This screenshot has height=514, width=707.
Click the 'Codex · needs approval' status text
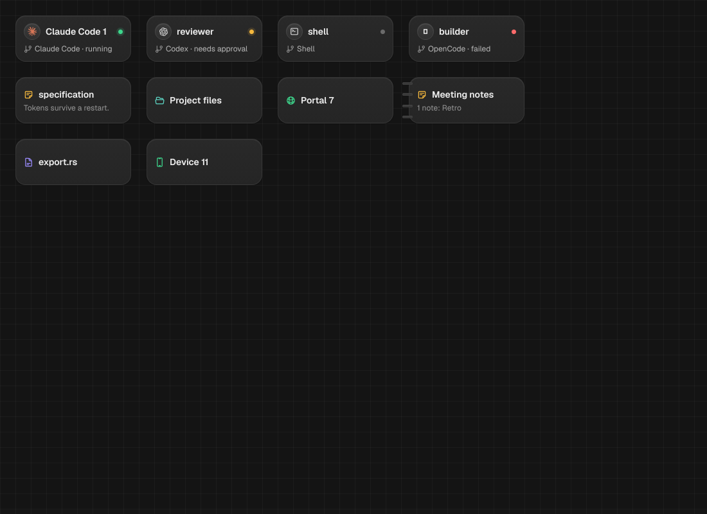(x=206, y=49)
